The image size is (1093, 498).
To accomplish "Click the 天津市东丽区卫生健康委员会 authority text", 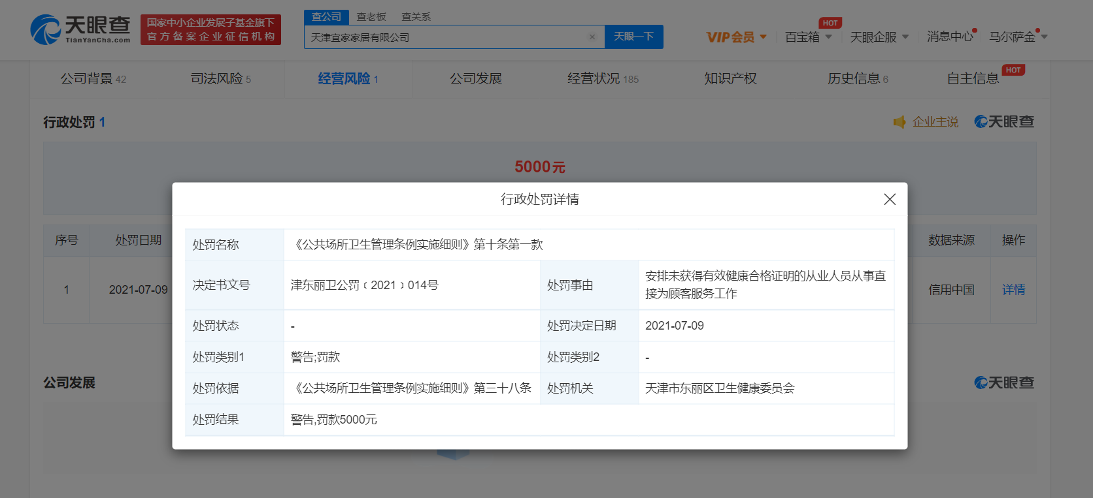I will click(x=720, y=388).
